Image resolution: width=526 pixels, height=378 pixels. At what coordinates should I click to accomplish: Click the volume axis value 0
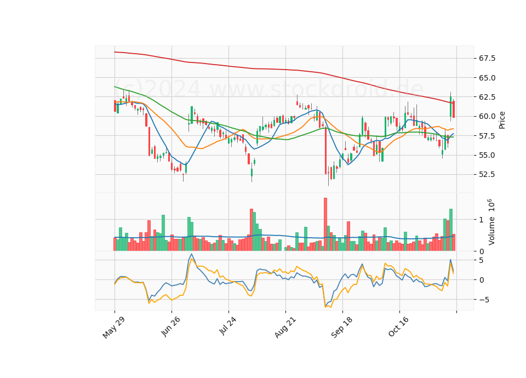tap(482, 251)
